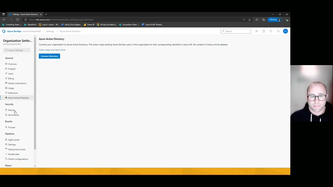Open the Usage page
This screenshot has width=333, height=187.
(x=11, y=88)
